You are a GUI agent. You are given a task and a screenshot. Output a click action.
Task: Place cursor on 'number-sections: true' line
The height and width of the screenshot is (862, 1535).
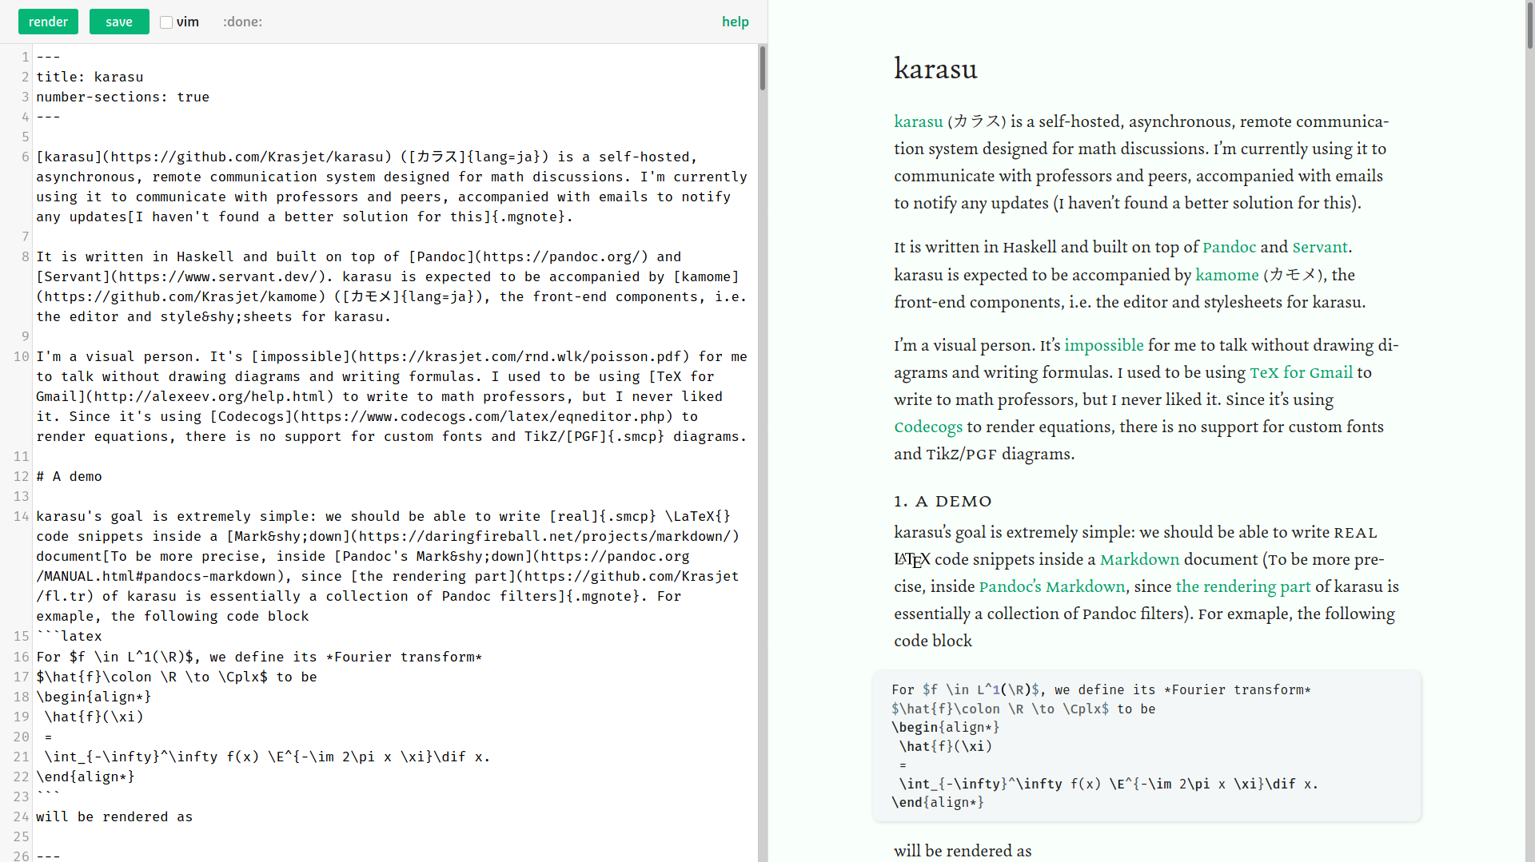pos(122,97)
